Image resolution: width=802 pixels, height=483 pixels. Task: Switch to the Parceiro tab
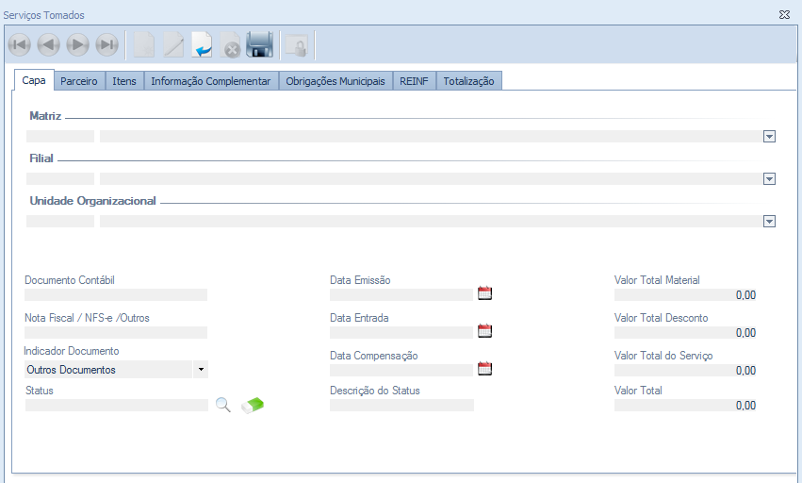pos(79,81)
